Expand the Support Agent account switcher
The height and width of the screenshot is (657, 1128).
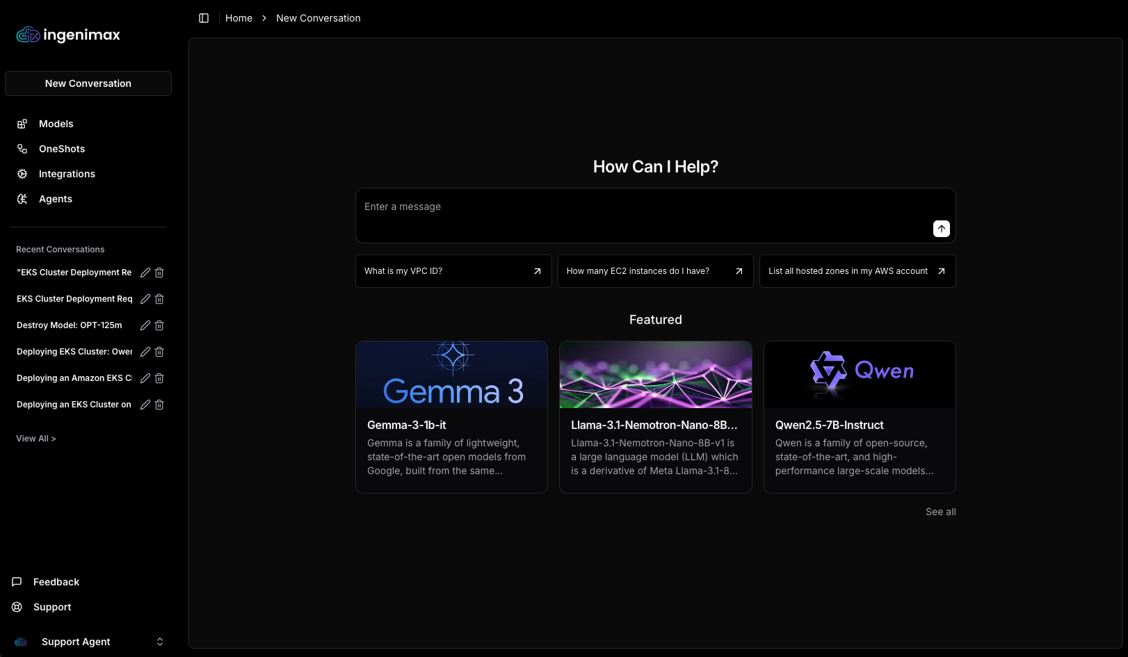click(x=160, y=642)
